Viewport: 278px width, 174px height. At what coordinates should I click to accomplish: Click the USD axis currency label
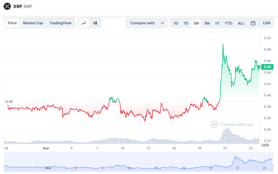(265, 145)
